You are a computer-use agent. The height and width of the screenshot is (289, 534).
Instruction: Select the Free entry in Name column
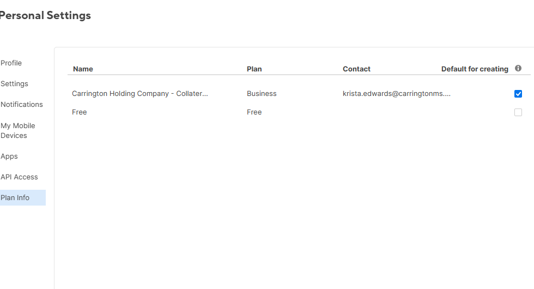[x=80, y=112]
